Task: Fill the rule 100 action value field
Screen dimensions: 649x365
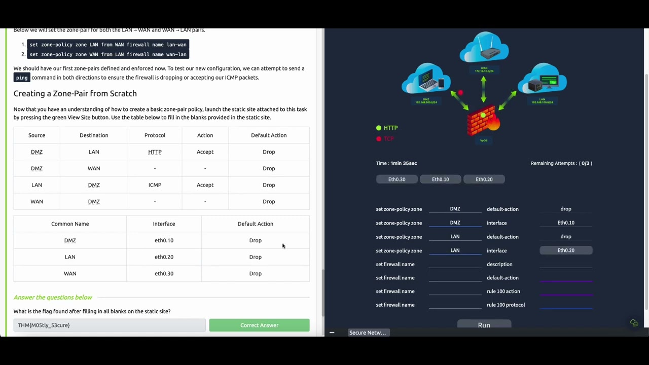Action: (x=566, y=291)
